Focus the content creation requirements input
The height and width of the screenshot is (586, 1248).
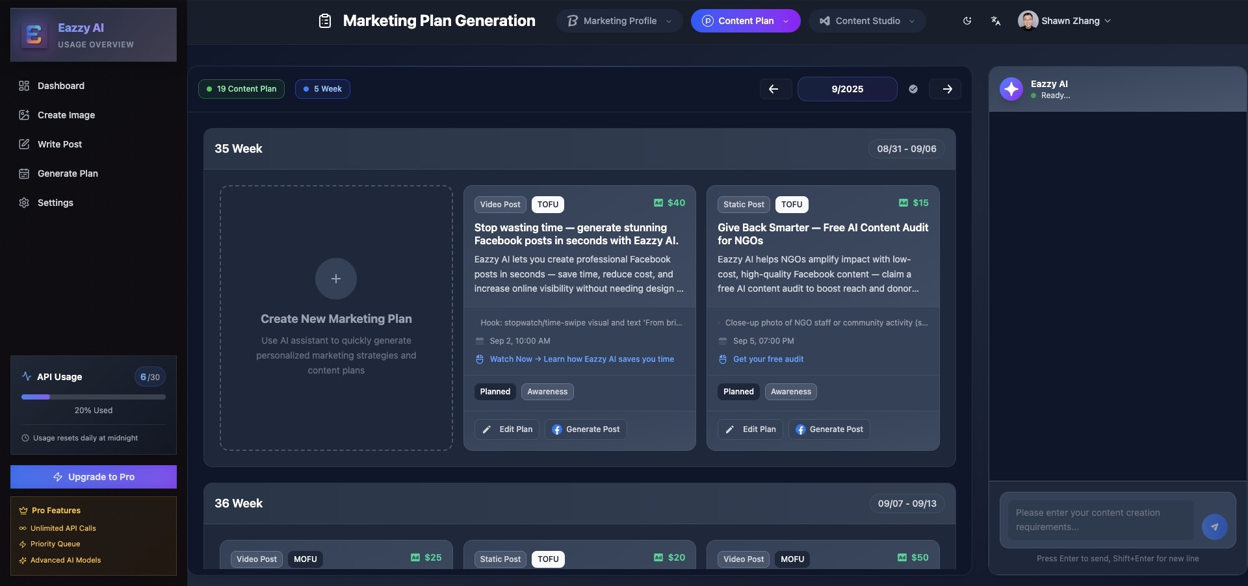(1100, 520)
